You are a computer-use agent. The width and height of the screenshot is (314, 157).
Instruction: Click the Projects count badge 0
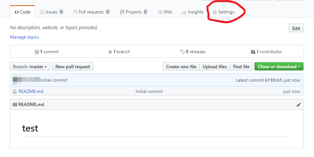145,12
